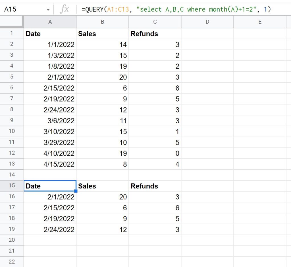Image resolution: width=291 pixels, height=267 pixels.
Task: Click Sales value 11 in row 9
Action: click(x=102, y=121)
